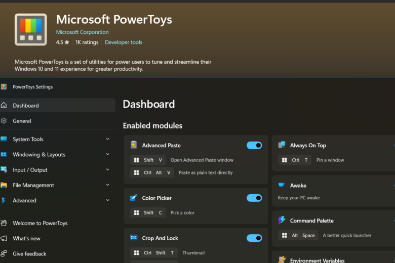Disable the Advanced Paste toggle

pos(254,145)
